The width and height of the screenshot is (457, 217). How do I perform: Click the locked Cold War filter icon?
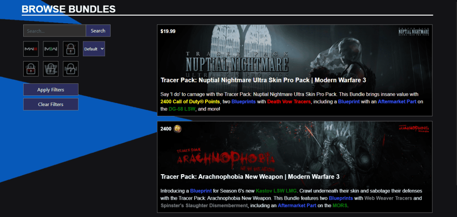coord(31,69)
